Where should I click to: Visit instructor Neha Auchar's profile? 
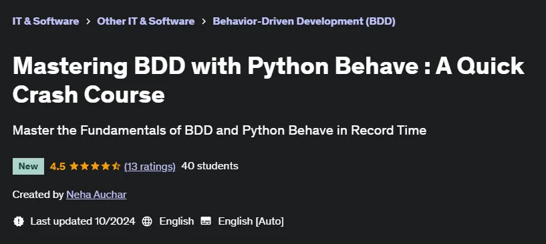point(96,194)
